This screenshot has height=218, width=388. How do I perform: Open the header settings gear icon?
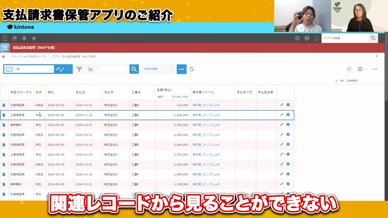297,38
